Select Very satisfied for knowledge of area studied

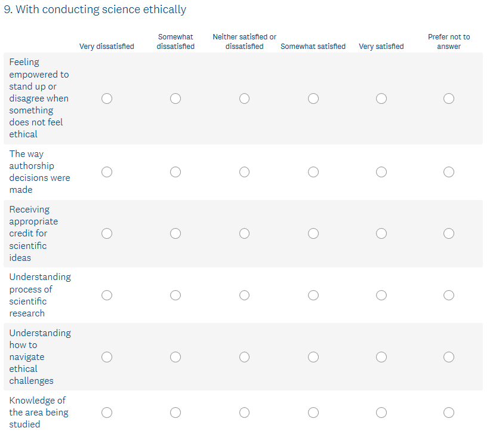pyautogui.click(x=381, y=413)
